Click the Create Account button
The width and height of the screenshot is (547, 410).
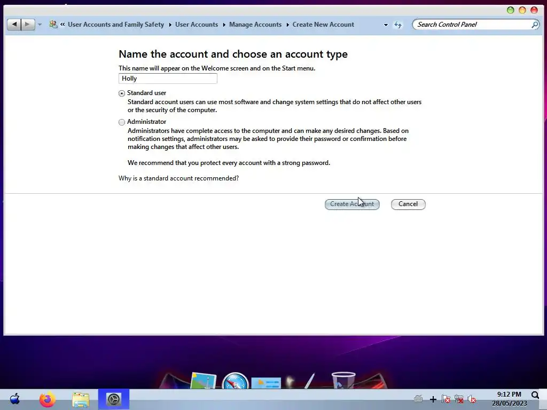[352, 204]
